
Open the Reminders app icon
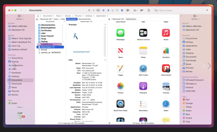tap(143, 104)
